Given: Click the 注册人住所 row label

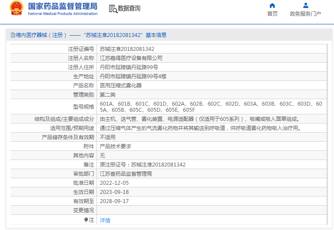Looking at the screenshot, I should (x=81, y=67).
